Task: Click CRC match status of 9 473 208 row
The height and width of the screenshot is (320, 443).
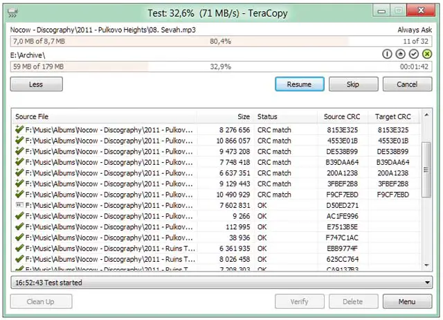Action: pyautogui.click(x=274, y=152)
